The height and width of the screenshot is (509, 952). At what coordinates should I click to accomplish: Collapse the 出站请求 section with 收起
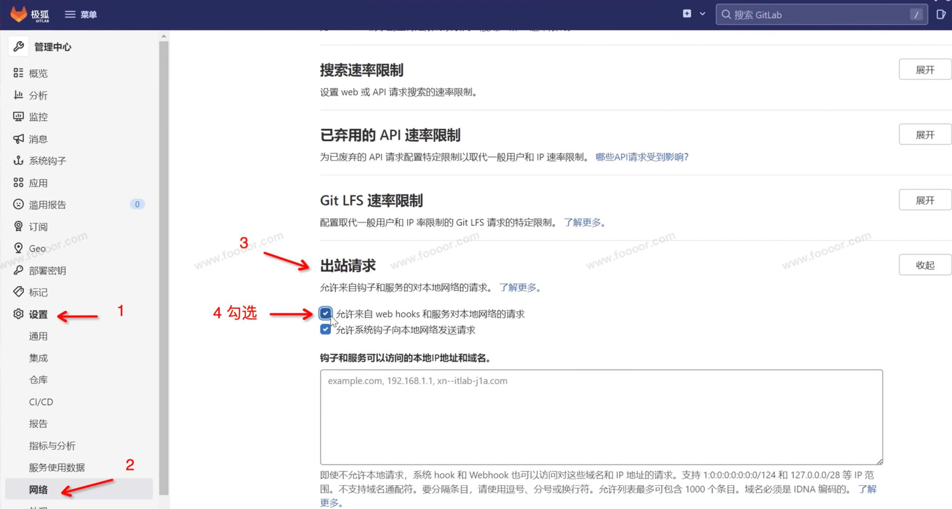(925, 265)
